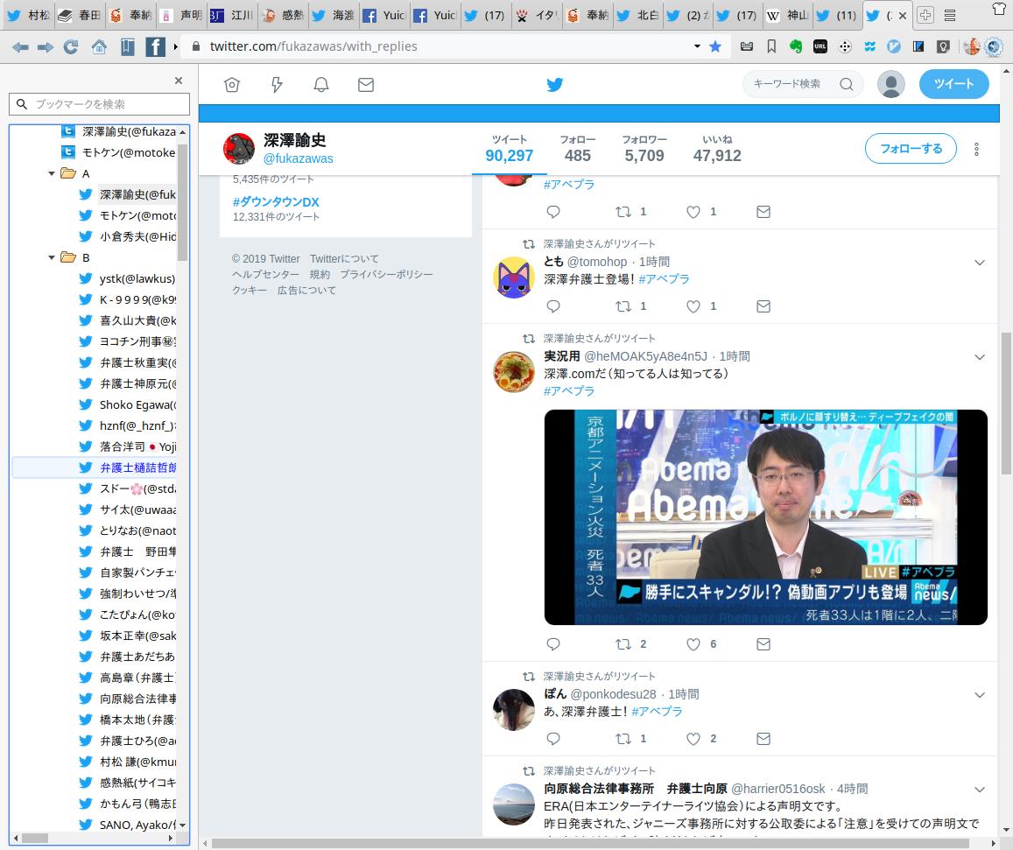The image size is (1013, 850).
Task: View the フォロワー 5,709 count
Action: [x=644, y=149]
